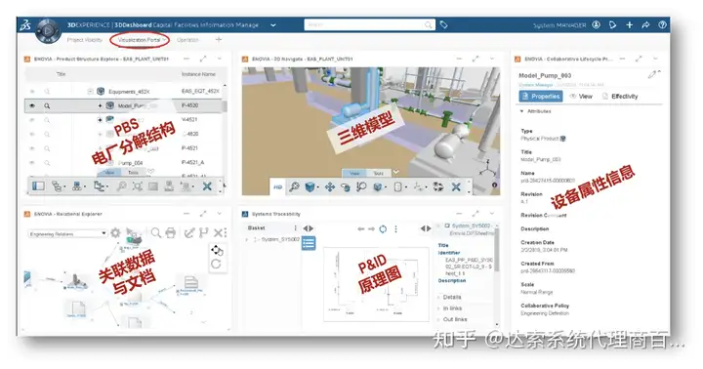Click the Instance Name column header

coord(198,74)
